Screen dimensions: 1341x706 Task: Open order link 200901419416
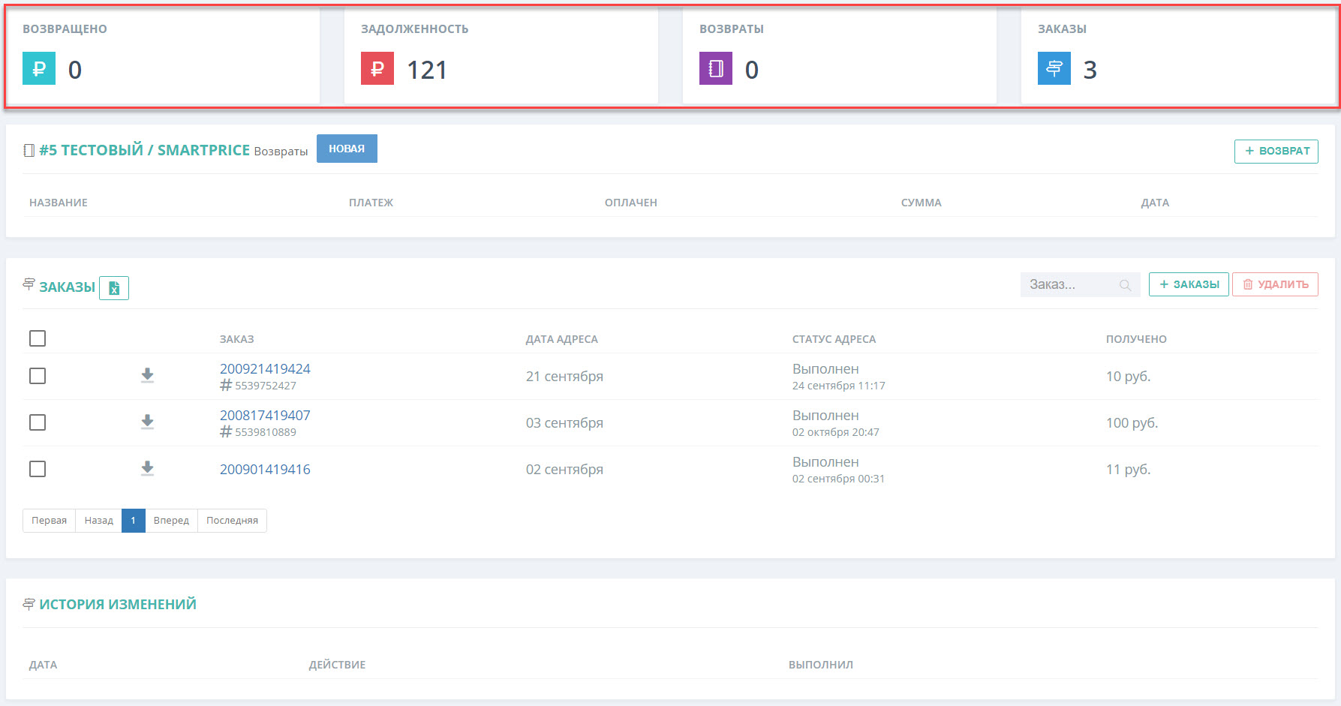click(x=265, y=470)
